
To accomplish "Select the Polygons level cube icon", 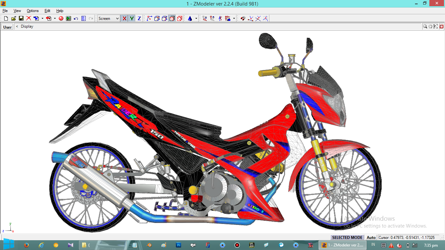I will coord(165,19).
